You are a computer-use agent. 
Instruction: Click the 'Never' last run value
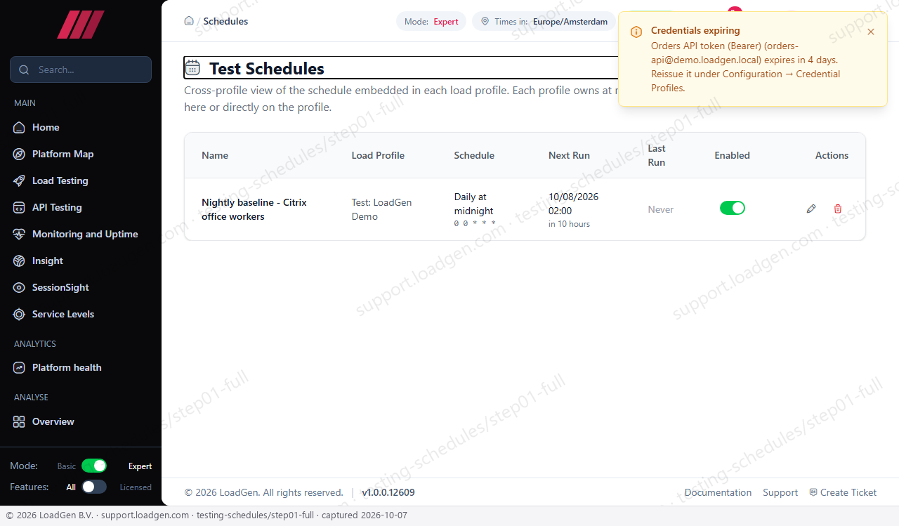(x=661, y=209)
